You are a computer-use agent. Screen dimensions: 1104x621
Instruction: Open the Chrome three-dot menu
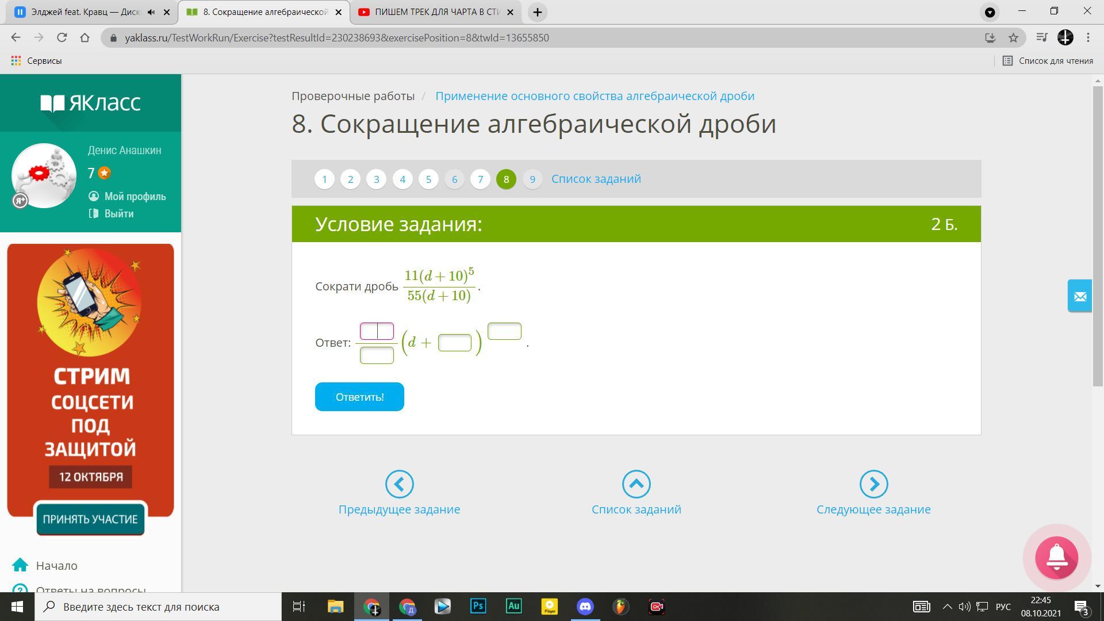tap(1088, 38)
